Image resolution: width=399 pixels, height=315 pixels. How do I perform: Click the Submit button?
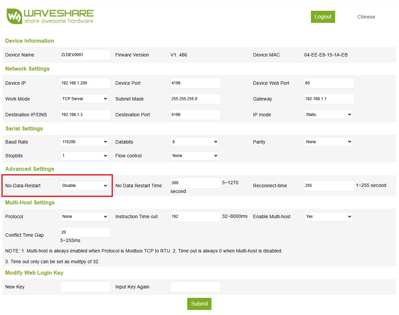[199, 304]
